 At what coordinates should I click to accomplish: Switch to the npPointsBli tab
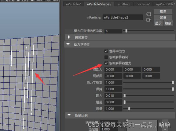pyautogui.click(x=164, y=4)
